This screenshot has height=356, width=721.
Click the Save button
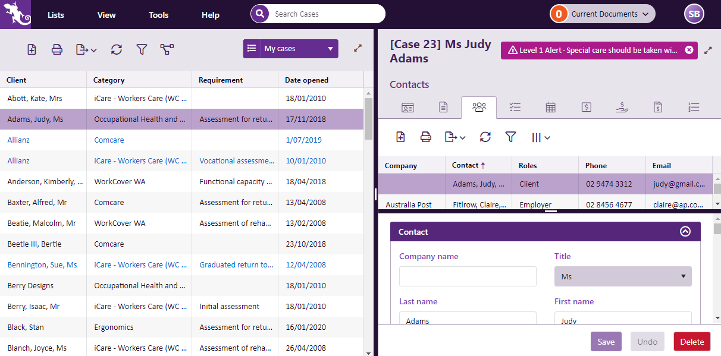[606, 342]
